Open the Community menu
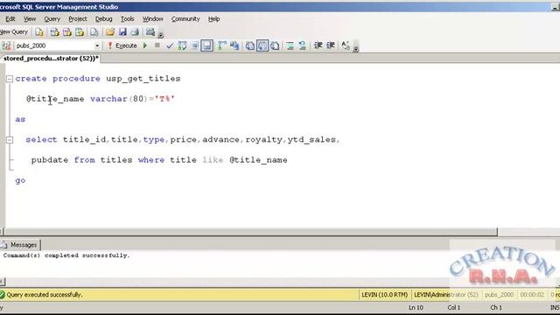This screenshot has width=560, height=315. (185, 19)
